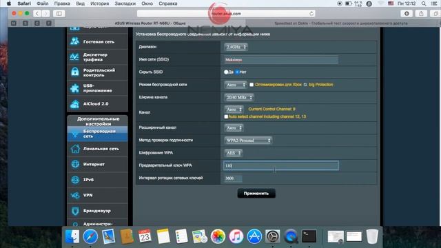The height and width of the screenshot is (248, 441).
Task: Open the Окно menu
Action: (147, 3)
